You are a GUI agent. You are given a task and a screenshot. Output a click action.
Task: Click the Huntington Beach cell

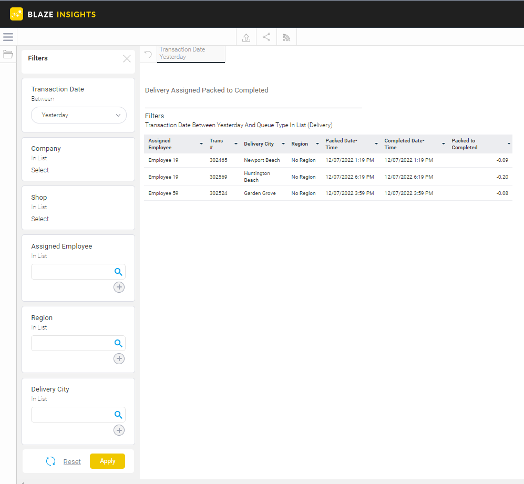click(x=257, y=177)
